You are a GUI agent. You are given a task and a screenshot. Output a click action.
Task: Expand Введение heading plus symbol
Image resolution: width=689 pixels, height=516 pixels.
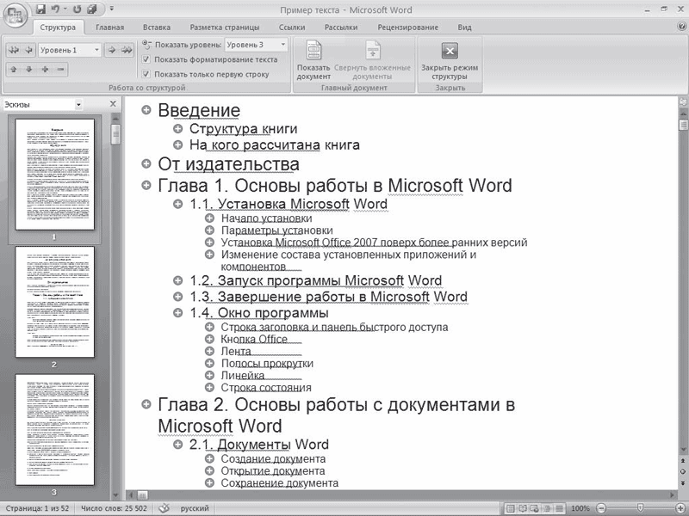pyautogui.click(x=146, y=110)
